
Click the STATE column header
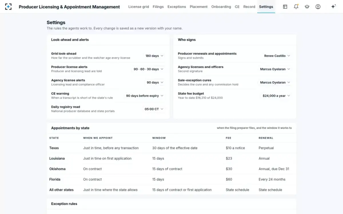pyautogui.click(x=54, y=138)
